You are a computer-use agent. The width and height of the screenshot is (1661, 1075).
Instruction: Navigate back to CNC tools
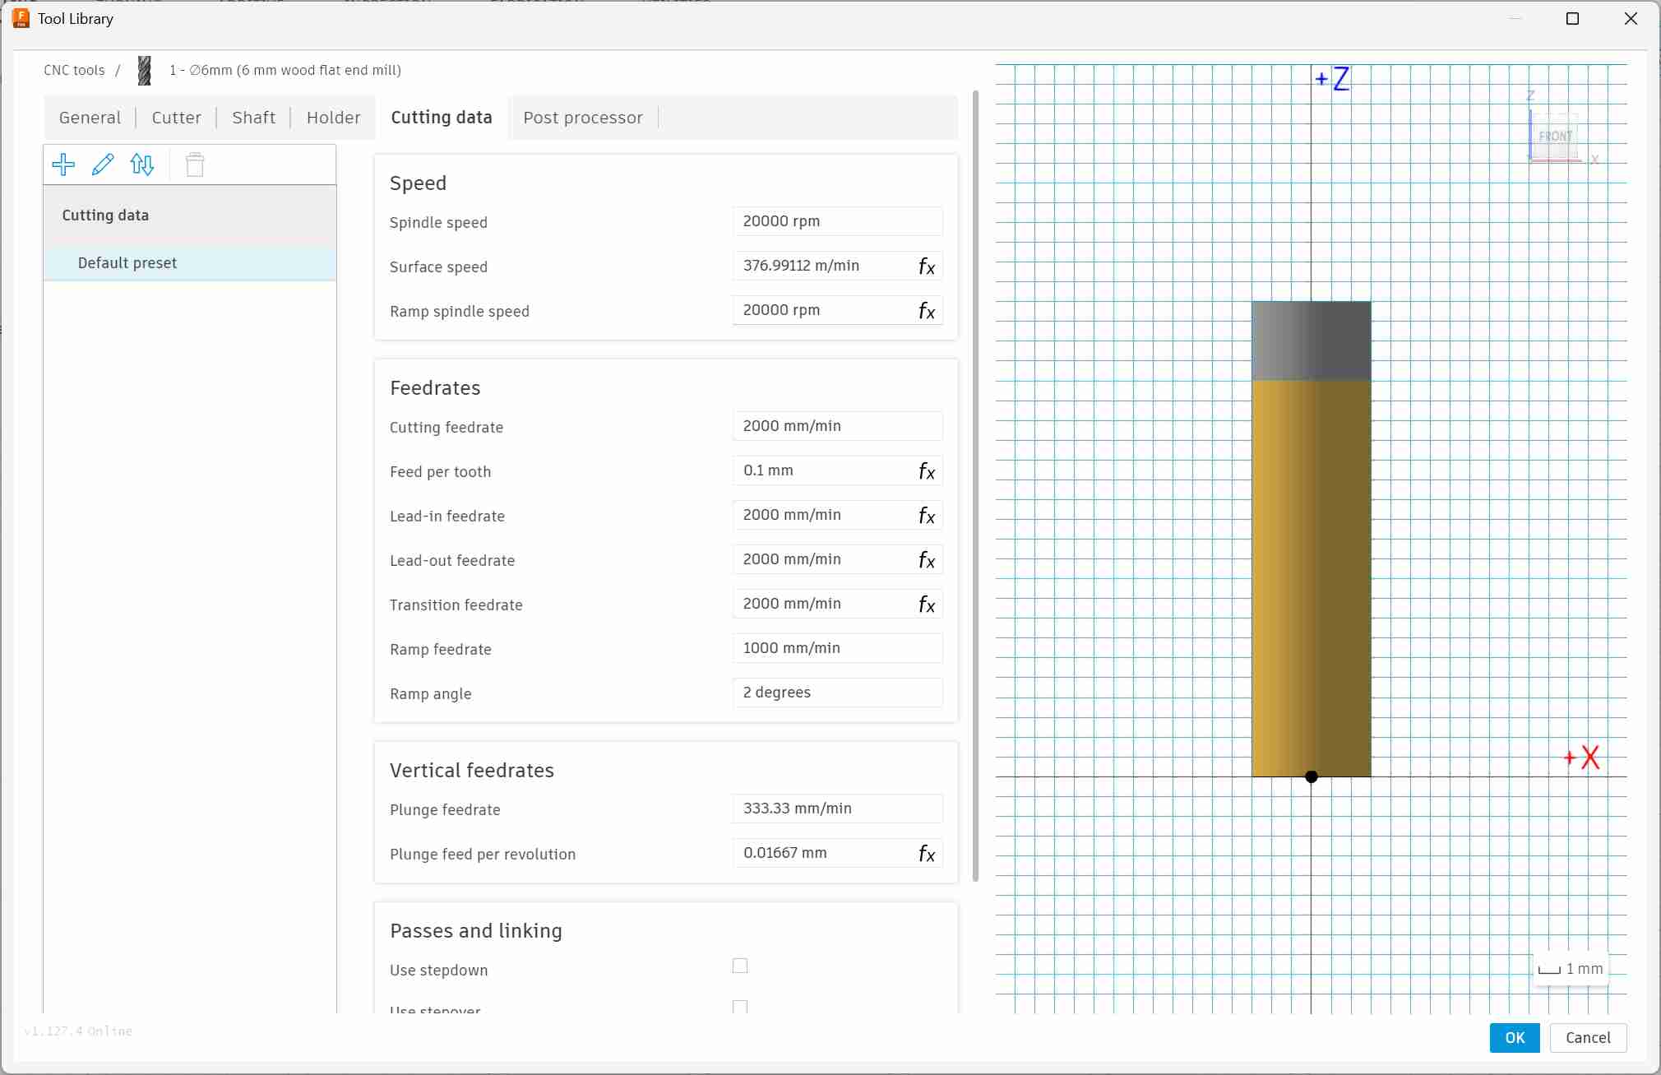(x=74, y=70)
